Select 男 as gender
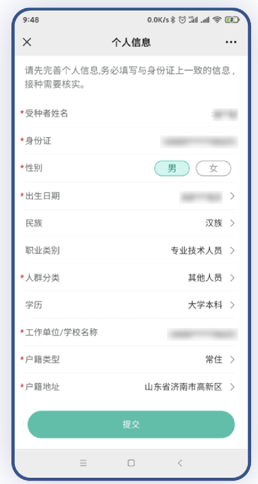The width and height of the screenshot is (258, 484). click(x=172, y=169)
